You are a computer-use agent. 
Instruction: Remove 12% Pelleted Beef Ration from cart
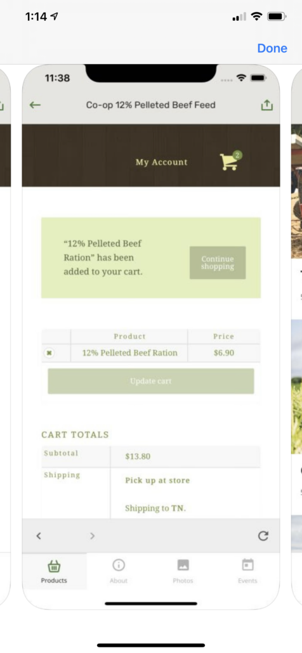point(49,353)
